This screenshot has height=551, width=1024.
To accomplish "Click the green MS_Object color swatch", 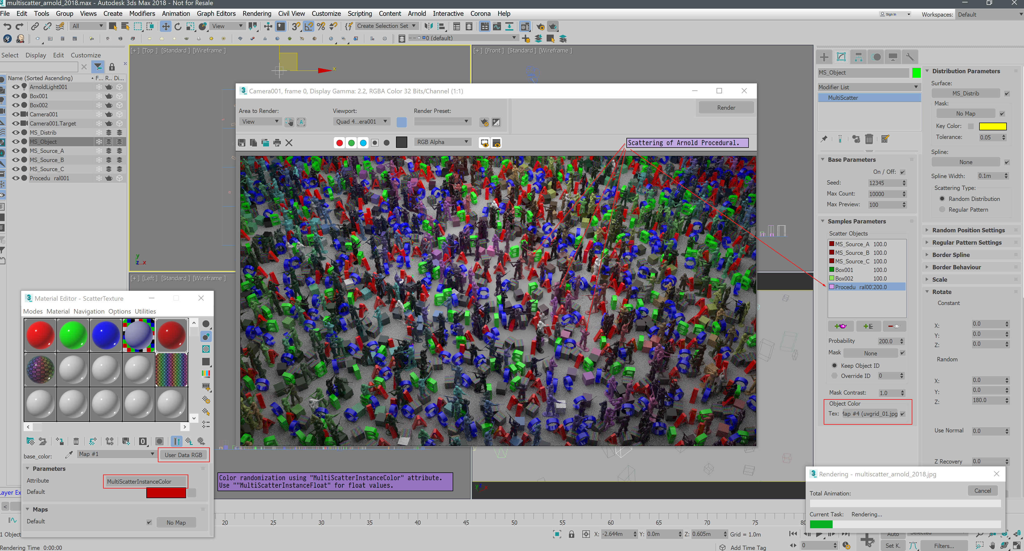I will [916, 73].
